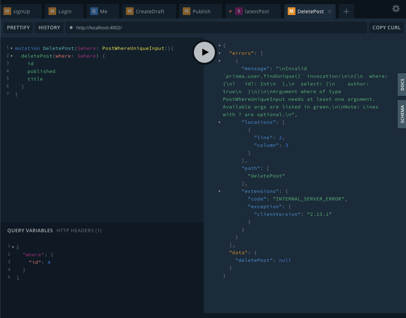Image resolution: width=406 pixels, height=318 pixels.
Task: Click the red dot on latestPost tab
Action: coord(230,12)
